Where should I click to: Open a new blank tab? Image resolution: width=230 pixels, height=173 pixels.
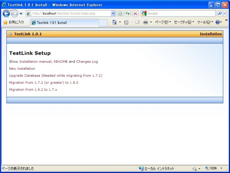pyautogui.click(x=103, y=23)
